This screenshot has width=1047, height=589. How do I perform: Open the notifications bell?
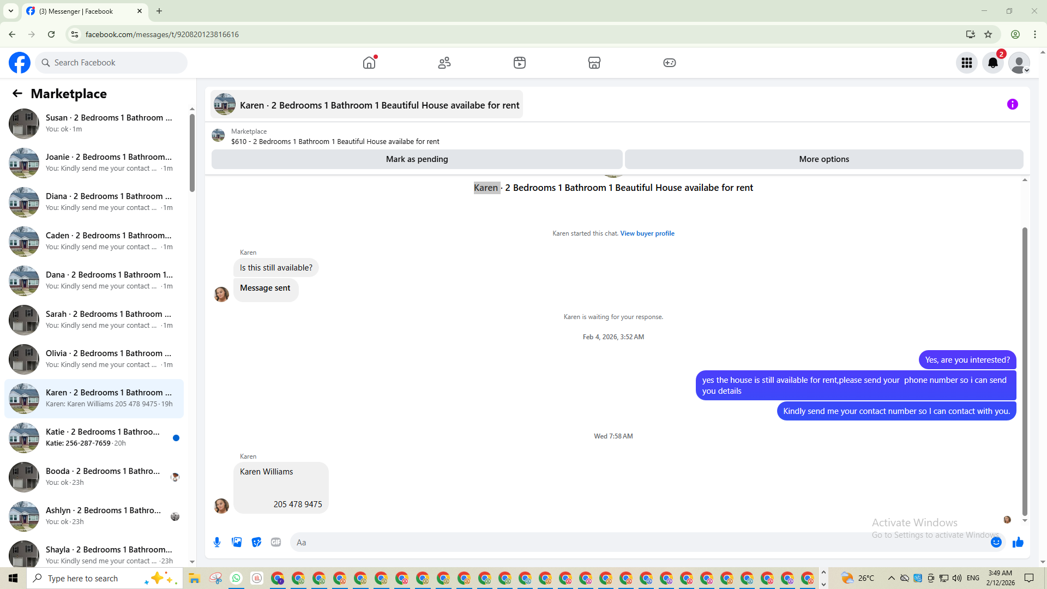pyautogui.click(x=993, y=63)
